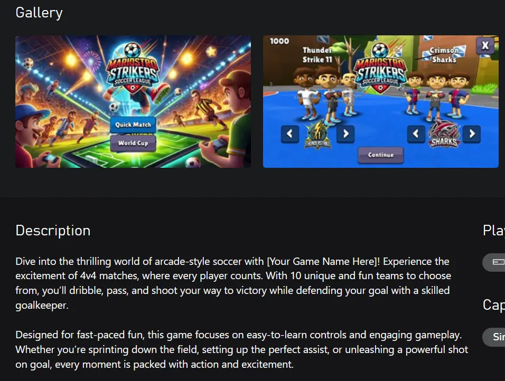Select the World Cup button

(x=133, y=143)
